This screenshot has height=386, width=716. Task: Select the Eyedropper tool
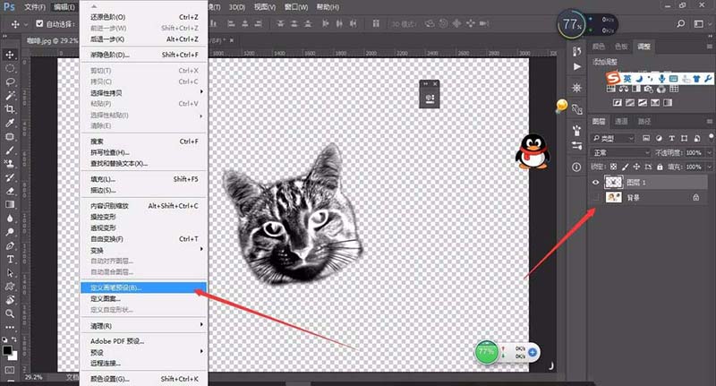point(10,123)
